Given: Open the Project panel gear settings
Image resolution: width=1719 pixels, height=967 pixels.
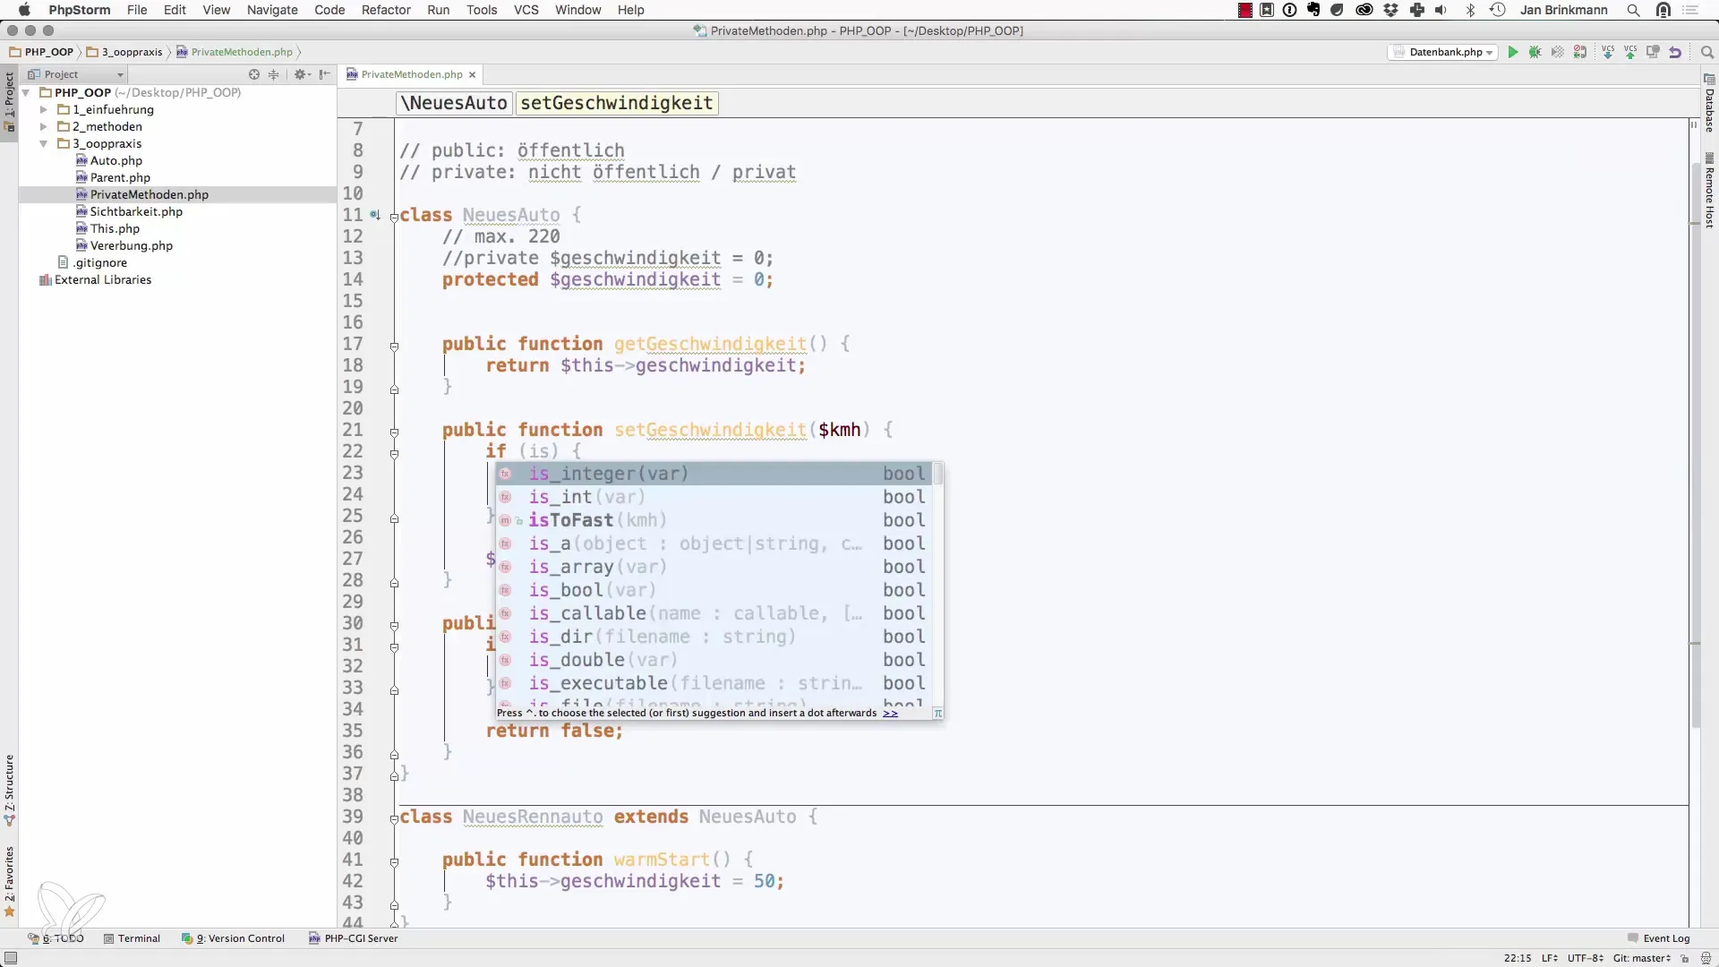Looking at the screenshot, I should 302,74.
